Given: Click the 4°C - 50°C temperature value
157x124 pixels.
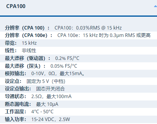Looking at the screenshot, I should (x=42, y=111).
